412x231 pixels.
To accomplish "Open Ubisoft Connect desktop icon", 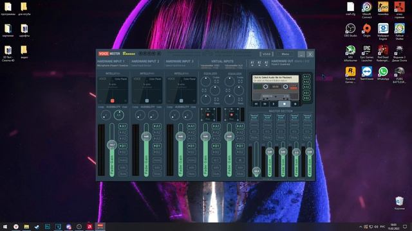I will pos(366,10).
